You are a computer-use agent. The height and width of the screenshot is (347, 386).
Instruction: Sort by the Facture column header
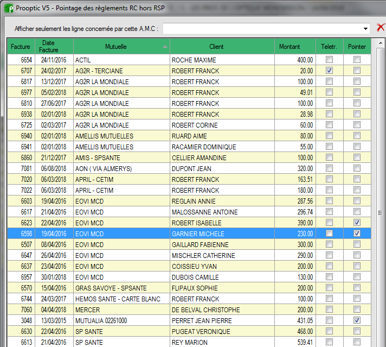click(21, 46)
